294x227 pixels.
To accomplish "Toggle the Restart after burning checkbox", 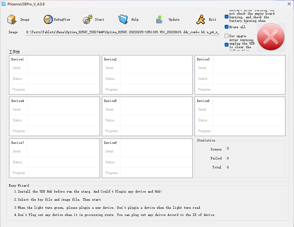I will [x=227, y=17].
